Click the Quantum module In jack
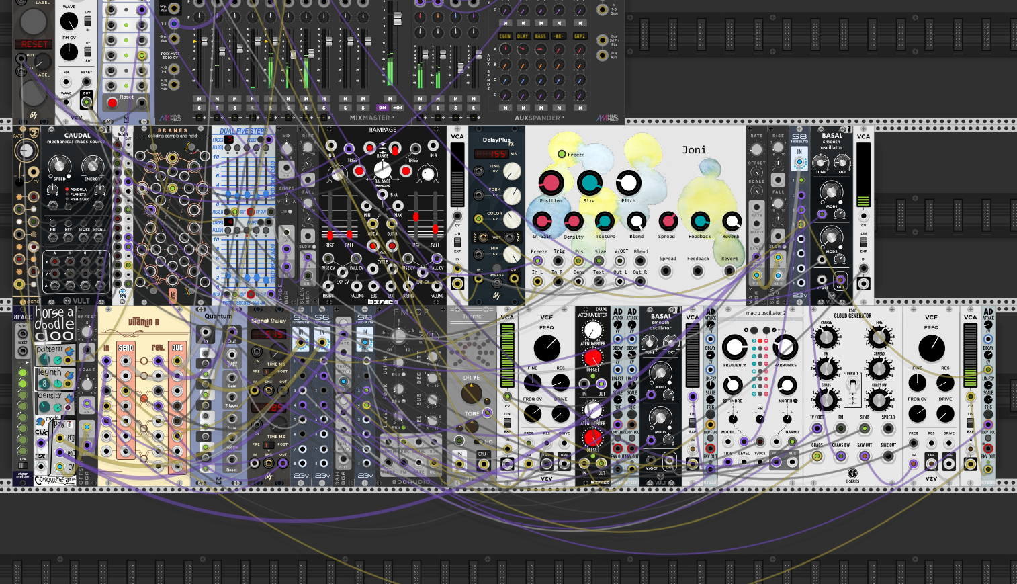Viewport: 1017px width, 584px height. (x=206, y=333)
